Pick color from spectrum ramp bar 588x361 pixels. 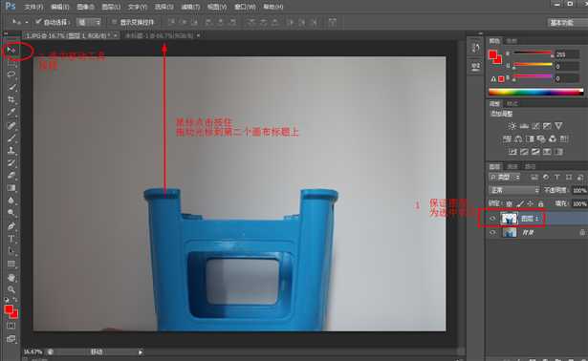[x=535, y=92]
